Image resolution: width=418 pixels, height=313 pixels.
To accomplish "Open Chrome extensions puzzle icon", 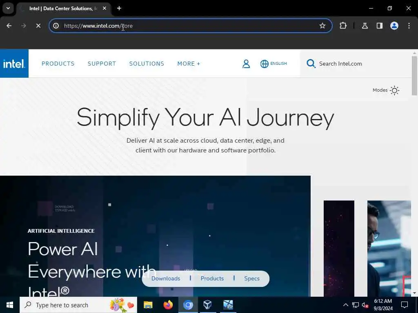I will pyautogui.click(x=343, y=26).
